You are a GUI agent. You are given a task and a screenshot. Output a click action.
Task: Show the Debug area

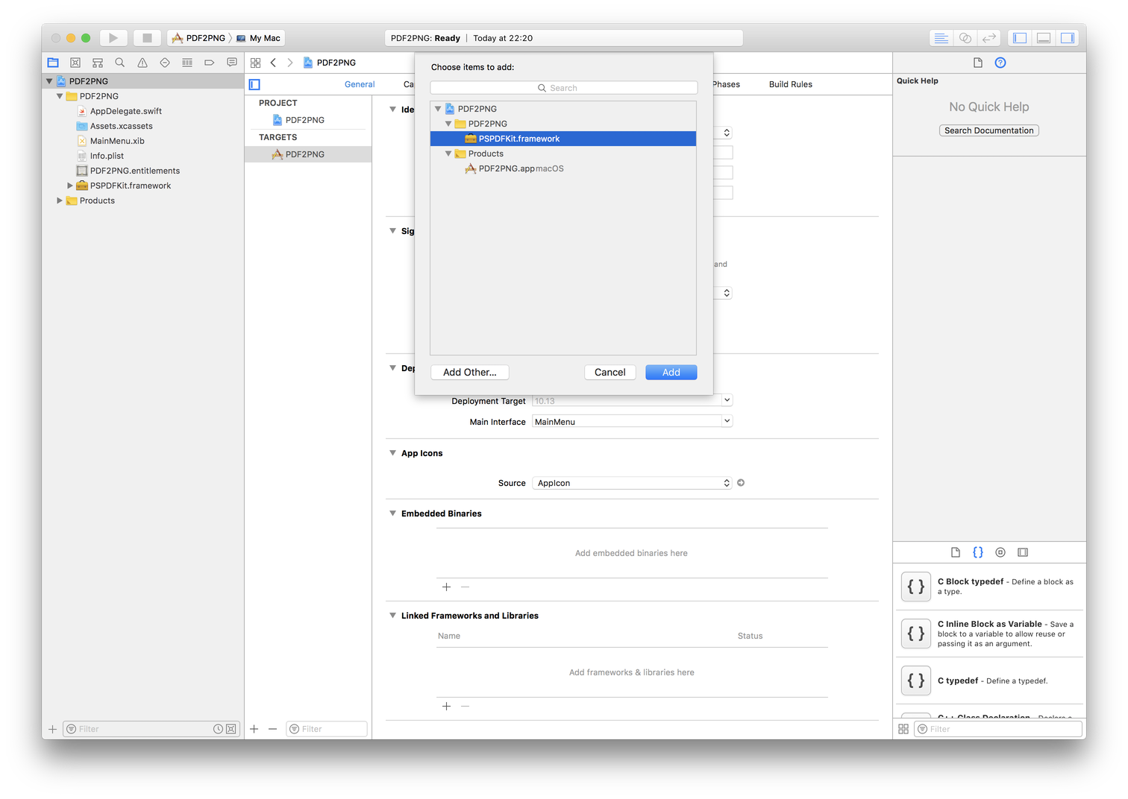[1043, 37]
